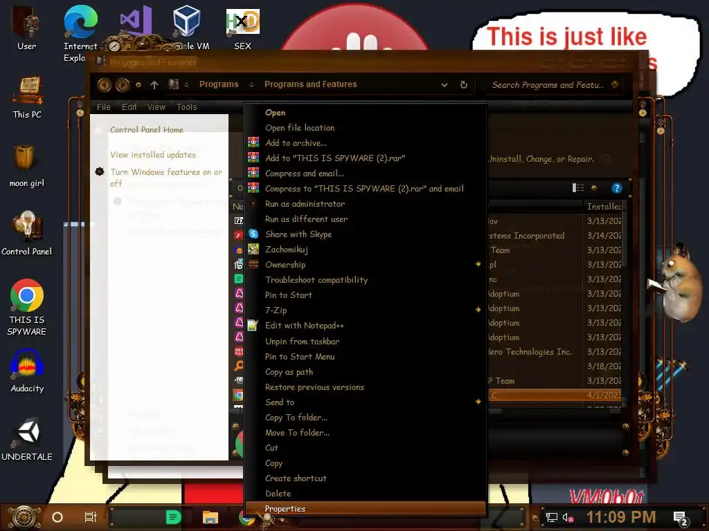The image size is (709, 531).
Task: Choose Run as different user
Action: click(x=366, y=219)
